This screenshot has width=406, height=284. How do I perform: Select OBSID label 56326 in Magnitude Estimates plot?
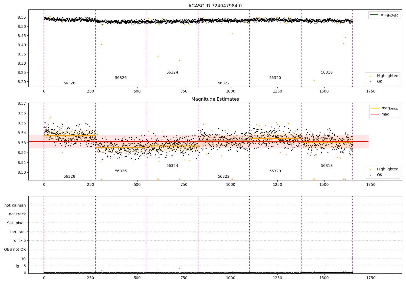121,171
